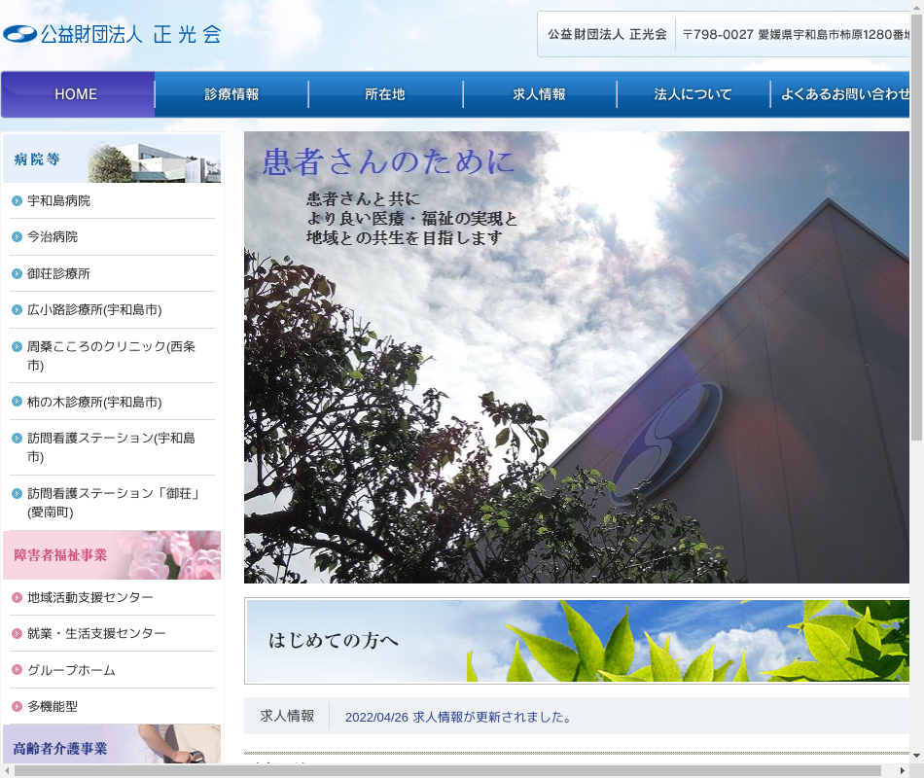Click the pink bullet beside グループホーム
The height and width of the screenshot is (778, 924).
click(17, 671)
